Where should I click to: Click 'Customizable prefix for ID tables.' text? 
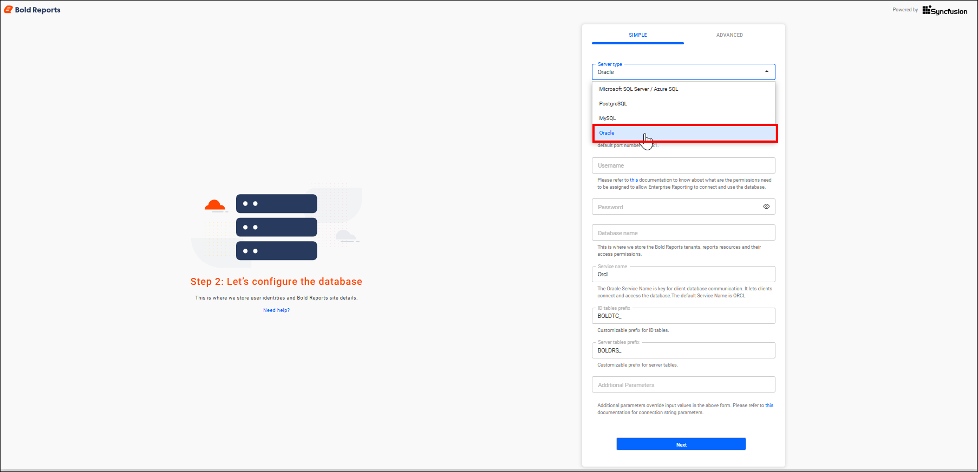pos(633,330)
